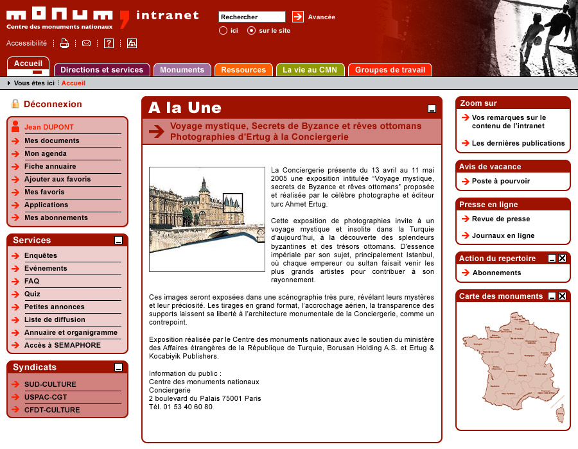Open Liste de diffusion link

[x=55, y=320]
